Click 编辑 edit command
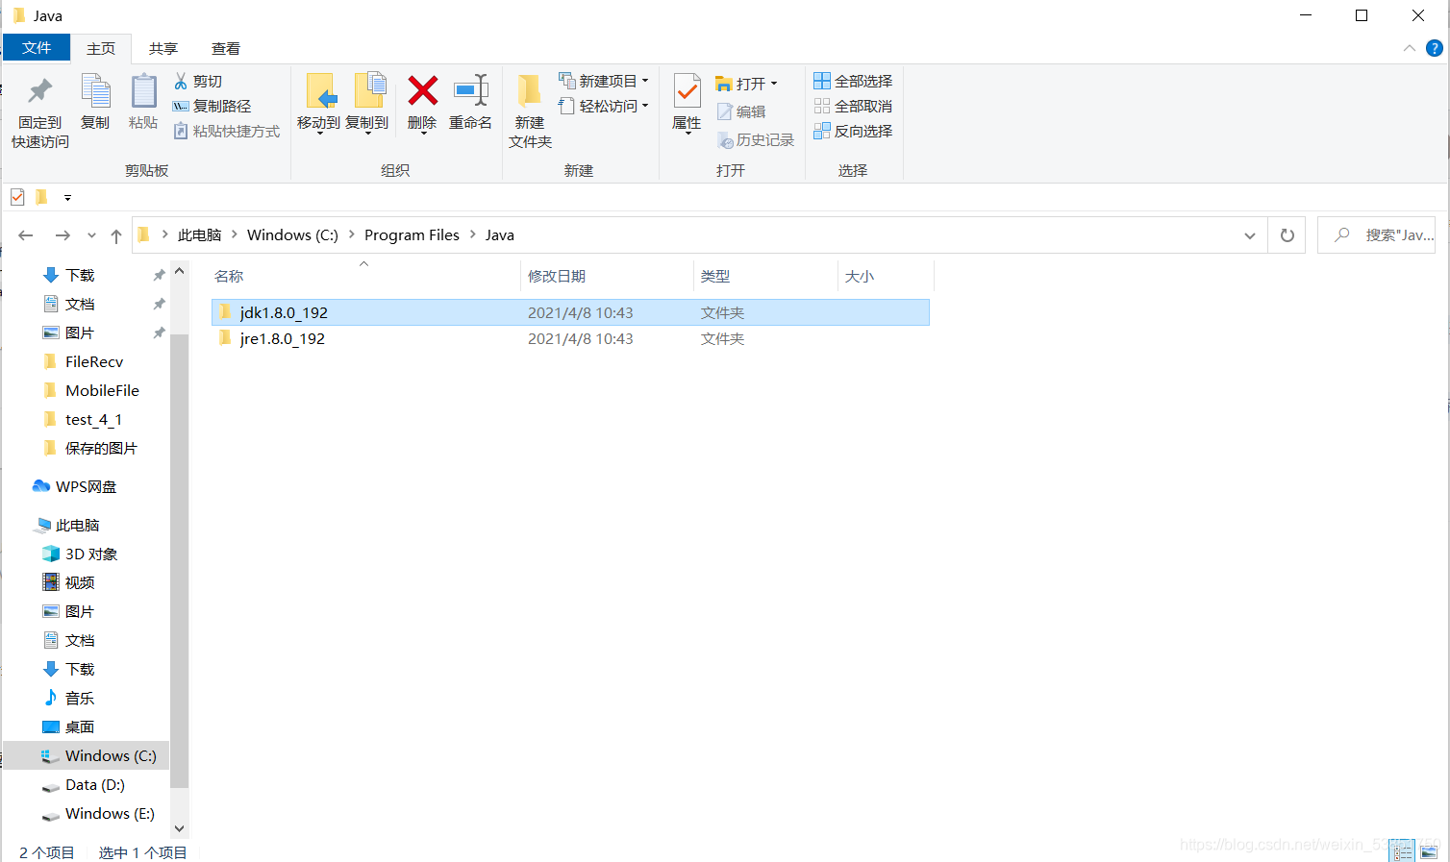The height and width of the screenshot is (862, 1450). (741, 112)
